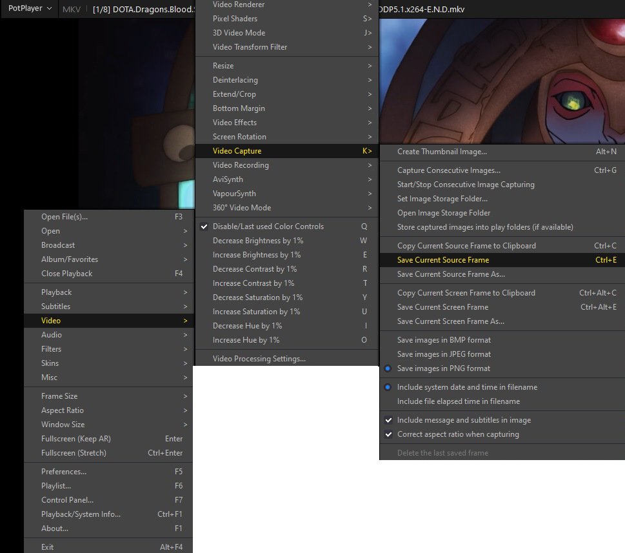Open the Video Recording submenu
Screen dimensions: 625x553
(286, 165)
